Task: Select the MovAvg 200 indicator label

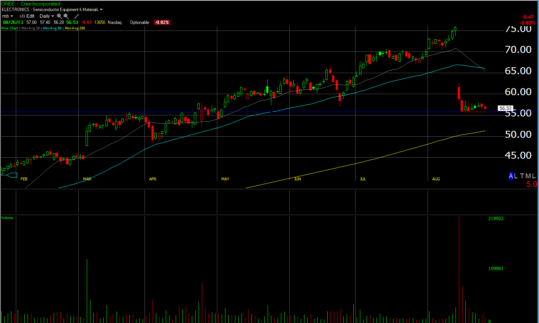Action: click(75, 28)
